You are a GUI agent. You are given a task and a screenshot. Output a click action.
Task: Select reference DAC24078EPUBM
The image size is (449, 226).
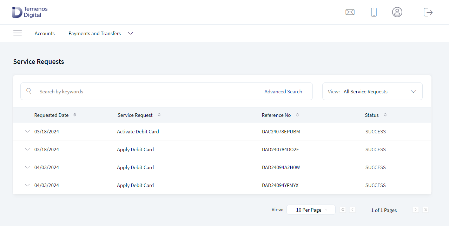pos(281,132)
